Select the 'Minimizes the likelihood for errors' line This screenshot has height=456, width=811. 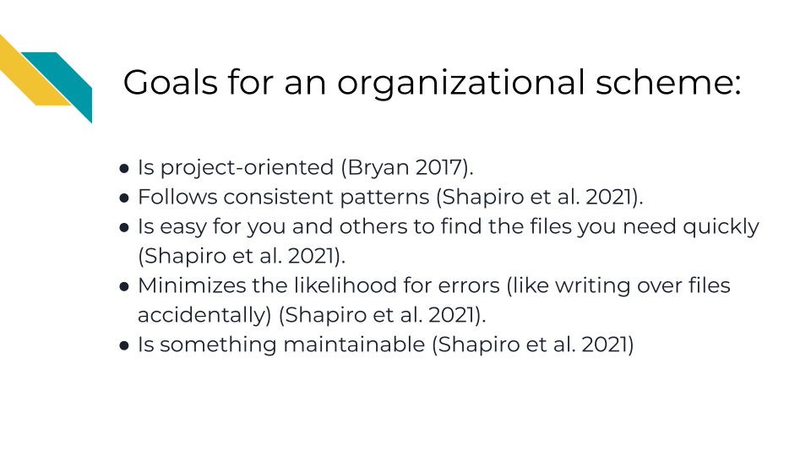(434, 285)
